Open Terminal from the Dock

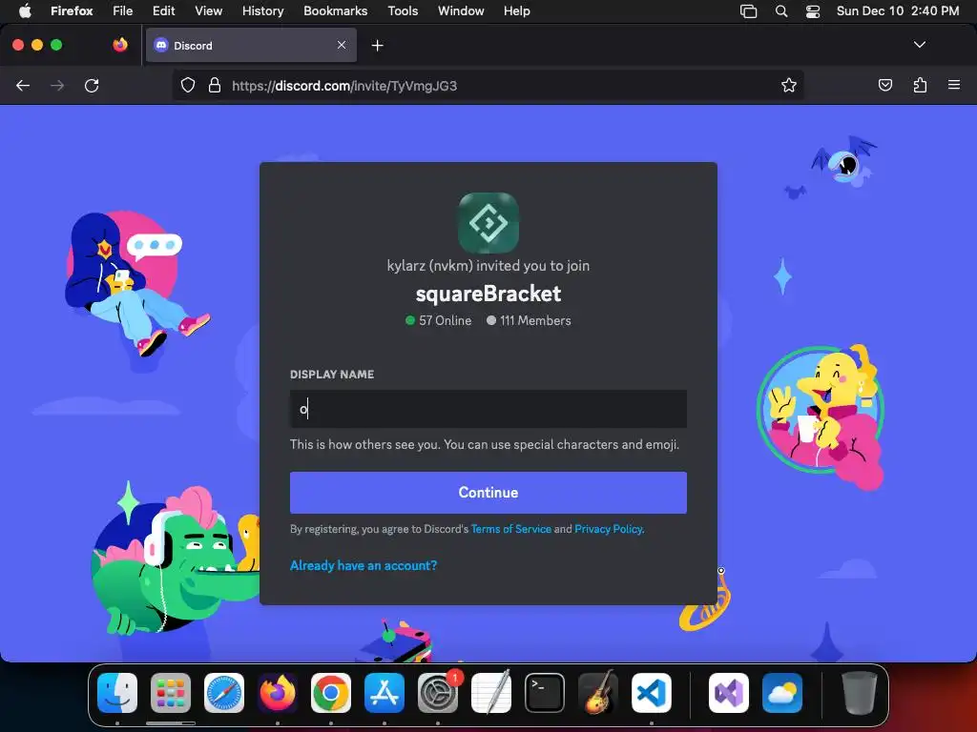pos(545,693)
